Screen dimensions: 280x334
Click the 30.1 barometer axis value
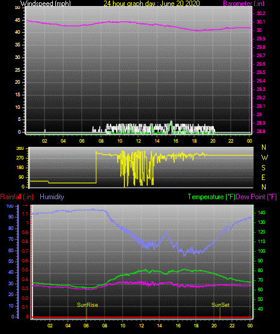pyautogui.click(x=261, y=22)
